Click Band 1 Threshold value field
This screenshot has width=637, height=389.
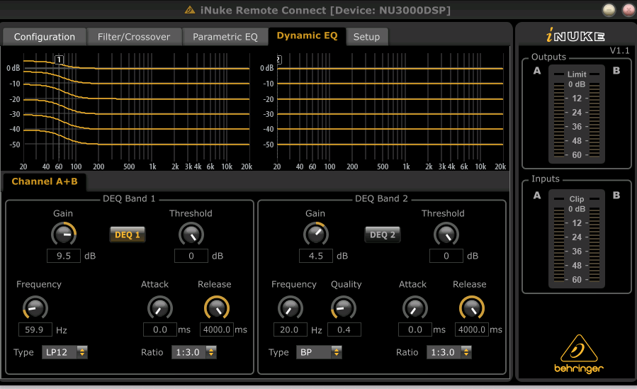tap(191, 256)
